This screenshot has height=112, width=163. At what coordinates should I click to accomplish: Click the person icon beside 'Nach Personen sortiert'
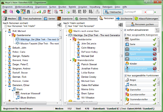pyautogui.click(x=59, y=25)
